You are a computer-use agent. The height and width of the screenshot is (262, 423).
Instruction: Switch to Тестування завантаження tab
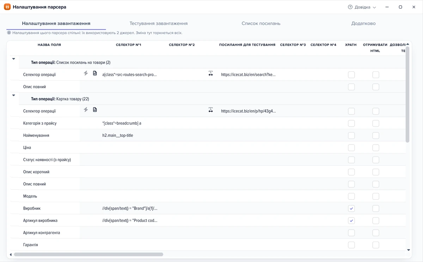159,24
